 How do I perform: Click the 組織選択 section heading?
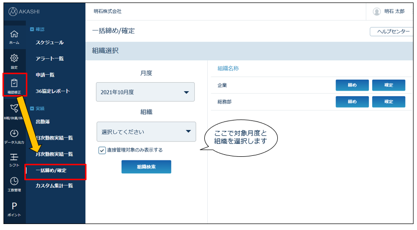coord(105,51)
